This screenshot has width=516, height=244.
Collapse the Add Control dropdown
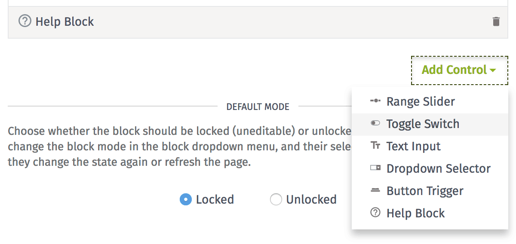coord(459,70)
